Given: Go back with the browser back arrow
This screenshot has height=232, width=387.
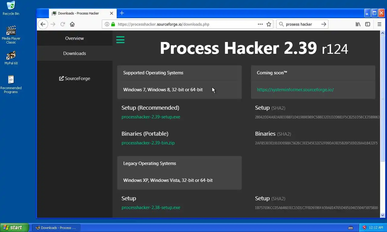Looking at the screenshot, I should 43,24.
